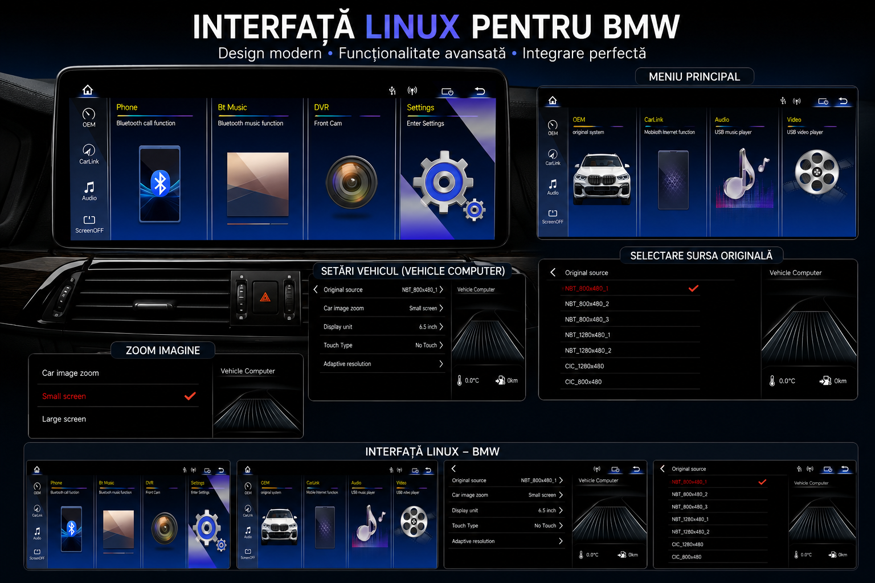The height and width of the screenshot is (583, 875).
Task: Expand the Car image zoom row in the bottom strip settings thumbnail
Action: click(x=507, y=495)
